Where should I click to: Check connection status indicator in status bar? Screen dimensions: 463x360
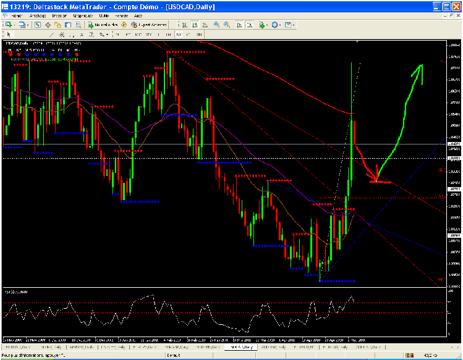coord(409,355)
